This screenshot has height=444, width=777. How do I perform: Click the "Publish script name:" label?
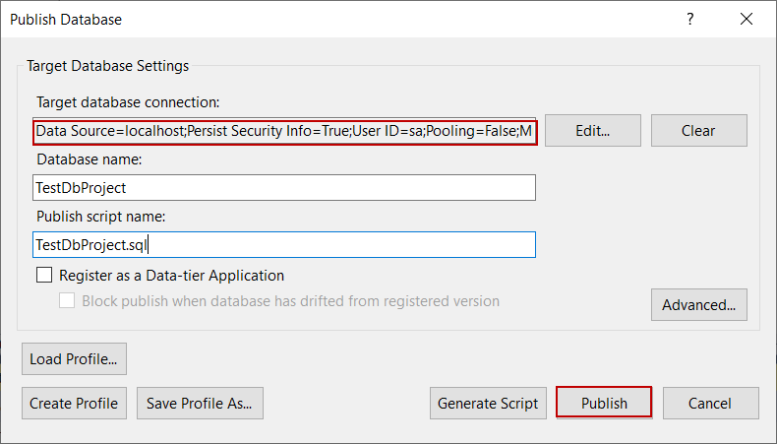[x=99, y=217]
